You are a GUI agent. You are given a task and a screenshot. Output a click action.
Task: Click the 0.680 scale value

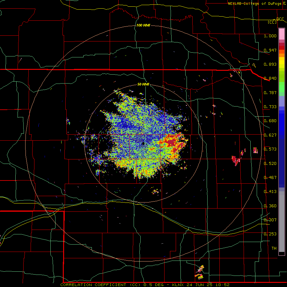270,121
